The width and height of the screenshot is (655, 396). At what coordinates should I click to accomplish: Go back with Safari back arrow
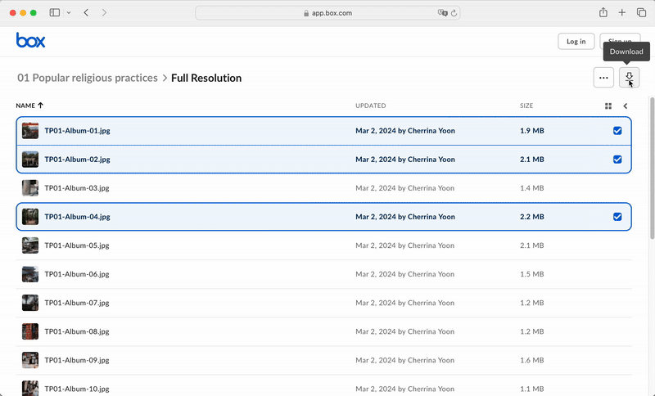87,12
